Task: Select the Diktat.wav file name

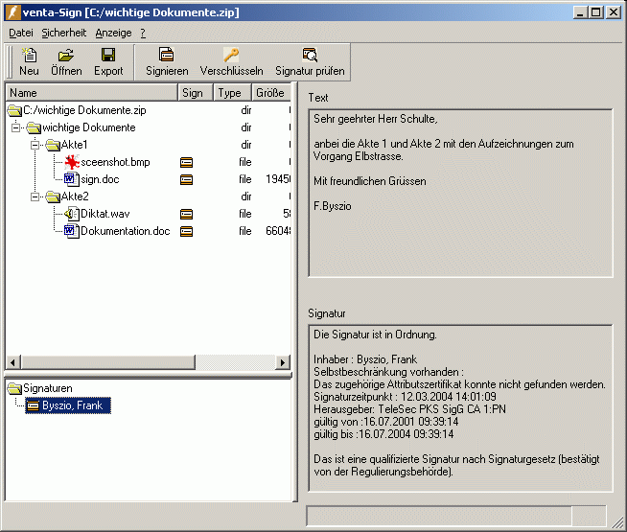Action: (105, 214)
